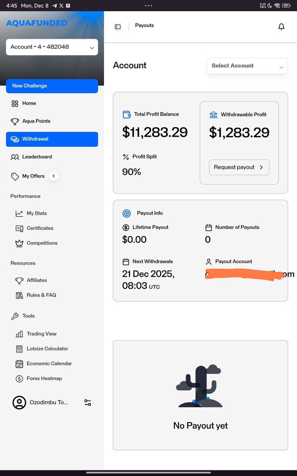Screen dimensions: 297x476
Task: Open the Select Account dropdown
Action: [247, 66]
